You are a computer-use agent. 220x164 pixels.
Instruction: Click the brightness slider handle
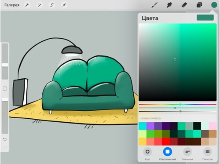pos(180,111)
